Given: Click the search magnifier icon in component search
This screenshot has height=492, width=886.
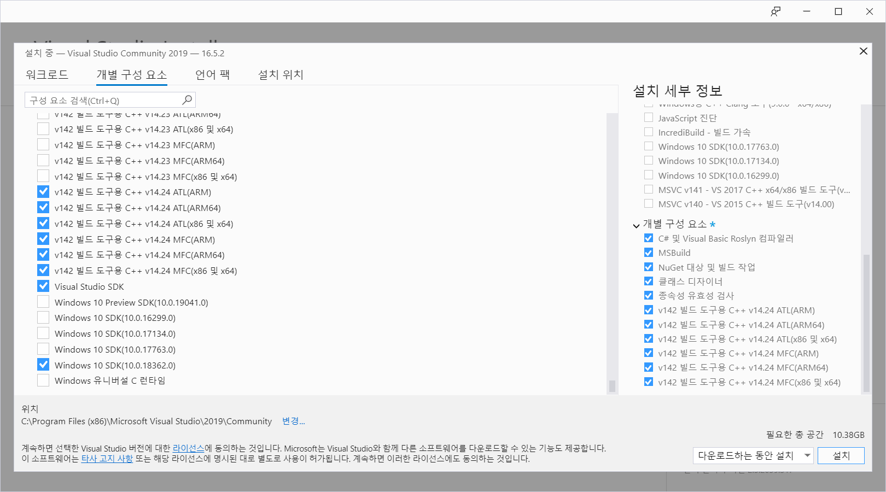Looking at the screenshot, I should tap(187, 99).
